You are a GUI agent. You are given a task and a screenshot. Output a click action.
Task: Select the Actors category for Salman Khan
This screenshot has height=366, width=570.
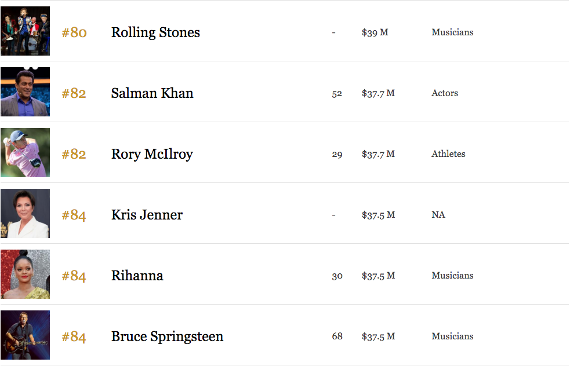pos(445,93)
